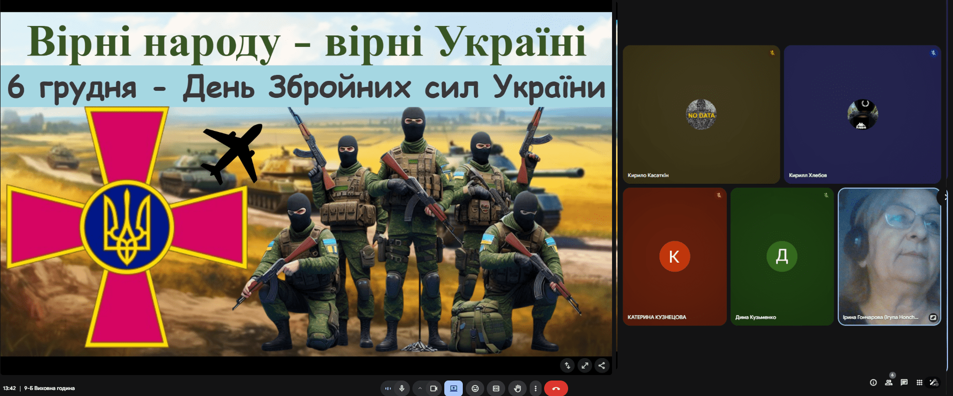Click the profile avatar of Кирилл Хлебов

click(862, 114)
